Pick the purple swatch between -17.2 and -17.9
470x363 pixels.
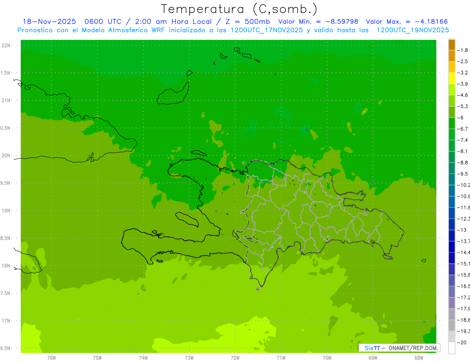[452, 303]
